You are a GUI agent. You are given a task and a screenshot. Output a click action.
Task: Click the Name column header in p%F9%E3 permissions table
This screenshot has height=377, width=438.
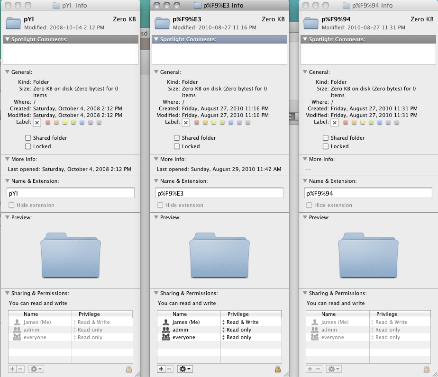[189, 314]
